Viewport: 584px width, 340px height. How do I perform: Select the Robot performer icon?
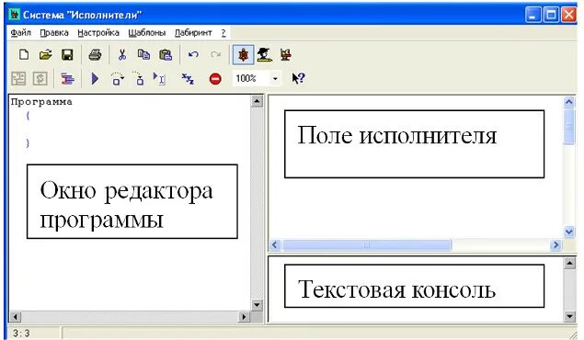[286, 55]
